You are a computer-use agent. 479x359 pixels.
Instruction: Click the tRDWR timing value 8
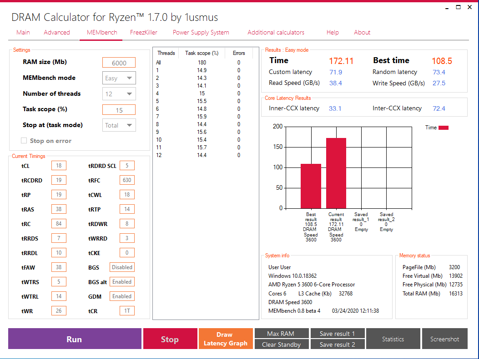point(127,224)
